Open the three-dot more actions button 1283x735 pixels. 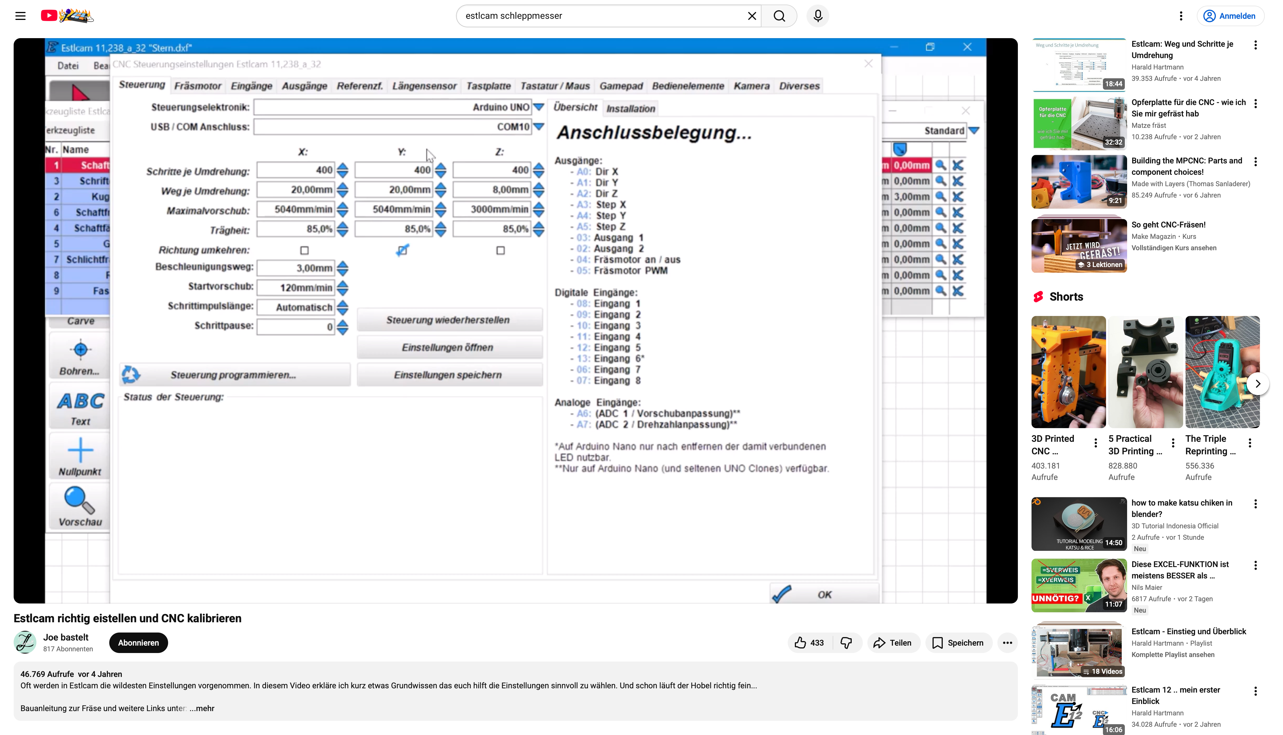(1007, 642)
